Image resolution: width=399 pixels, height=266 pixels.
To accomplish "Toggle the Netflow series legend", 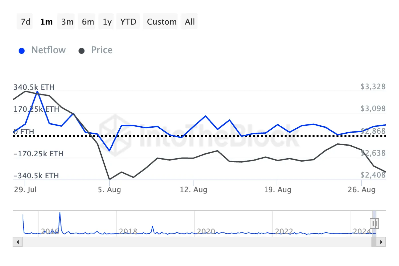I will 48,50.
